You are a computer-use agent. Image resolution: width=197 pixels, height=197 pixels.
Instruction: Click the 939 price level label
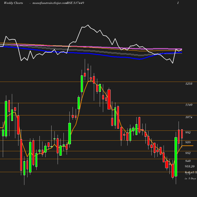coord(188,142)
